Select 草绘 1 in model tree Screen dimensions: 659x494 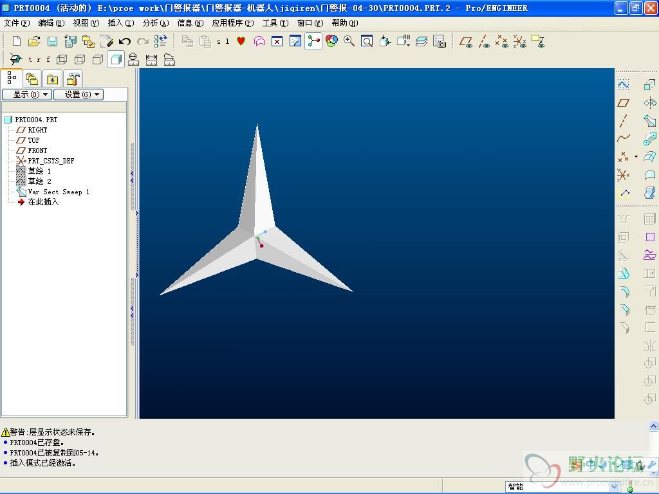pyautogui.click(x=39, y=171)
